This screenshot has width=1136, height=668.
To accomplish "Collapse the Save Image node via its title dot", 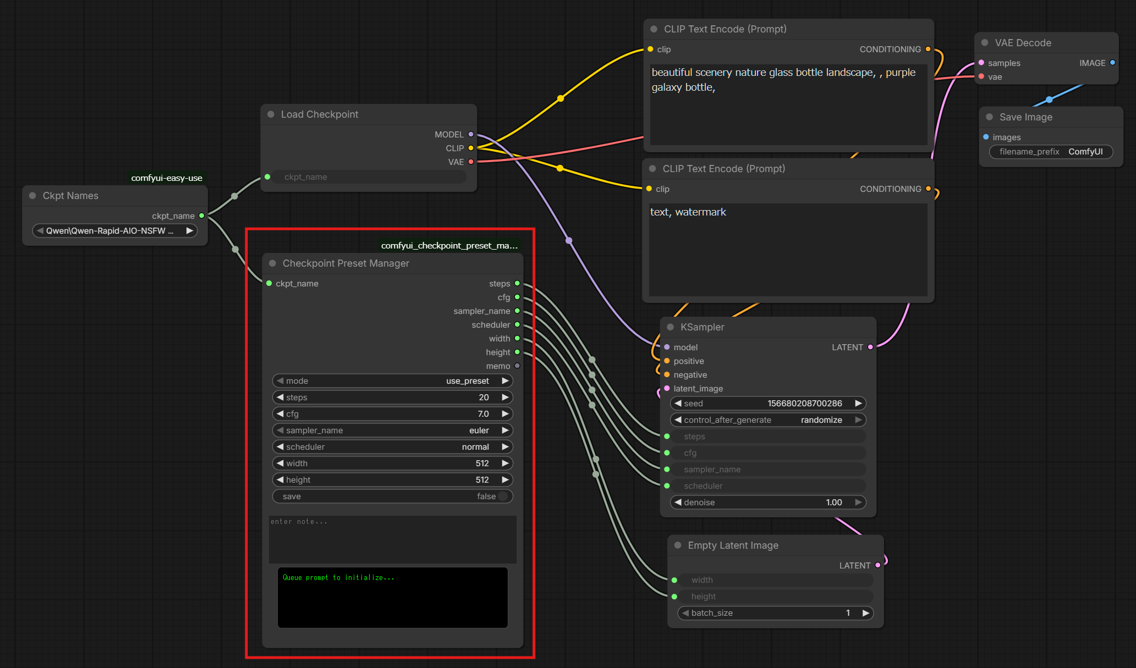I will [989, 117].
